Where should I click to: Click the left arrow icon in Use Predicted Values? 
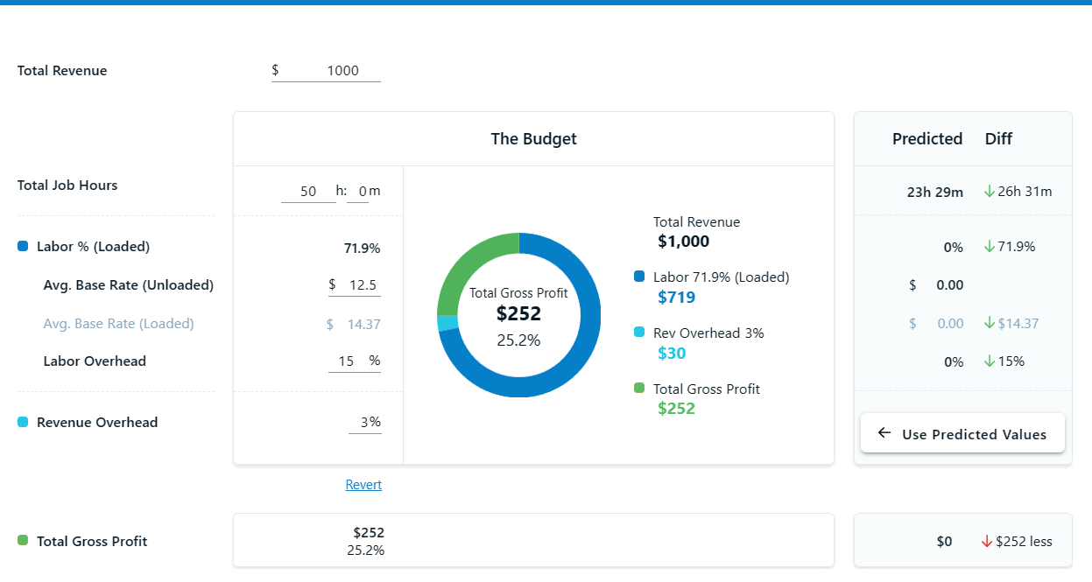[884, 433]
